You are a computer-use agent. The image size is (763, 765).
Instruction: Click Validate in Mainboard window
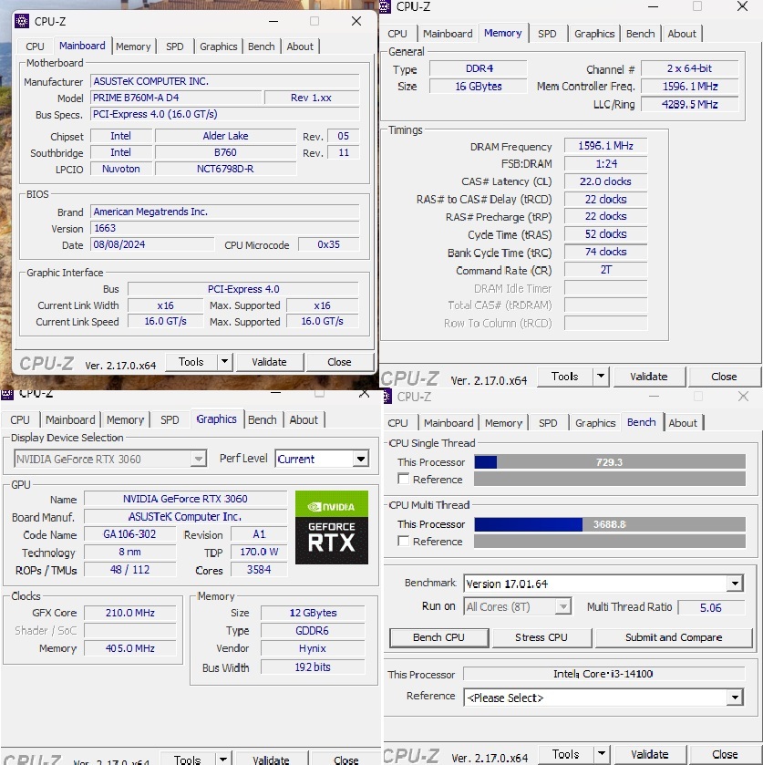[269, 361]
